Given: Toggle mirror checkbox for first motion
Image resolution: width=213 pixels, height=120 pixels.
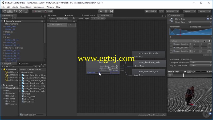Looking at the screenshot, I should 210,44.
